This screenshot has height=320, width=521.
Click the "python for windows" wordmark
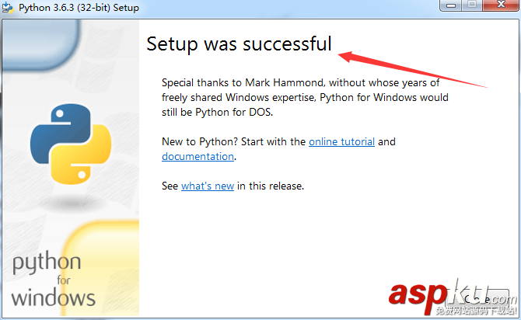pyautogui.click(x=53, y=280)
